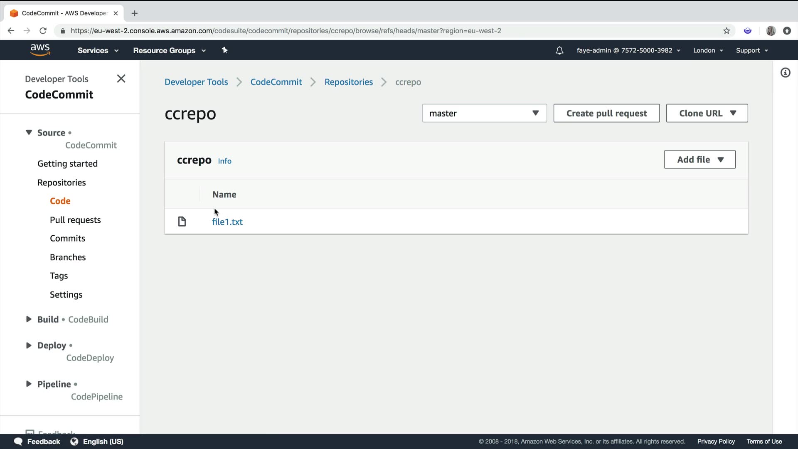
Task: Click the info circle panel icon
Action: coord(785,73)
